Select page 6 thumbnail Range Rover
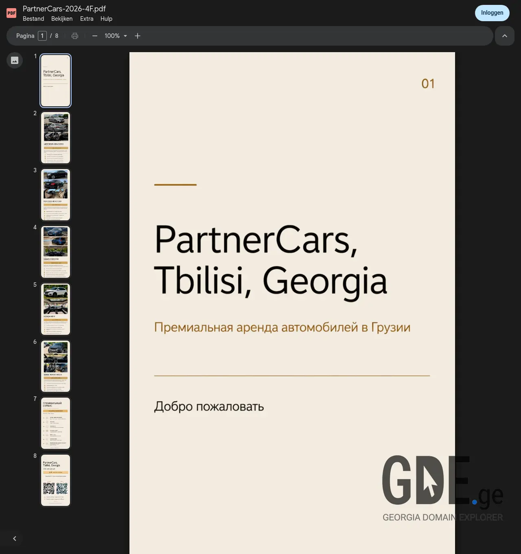 click(56, 366)
